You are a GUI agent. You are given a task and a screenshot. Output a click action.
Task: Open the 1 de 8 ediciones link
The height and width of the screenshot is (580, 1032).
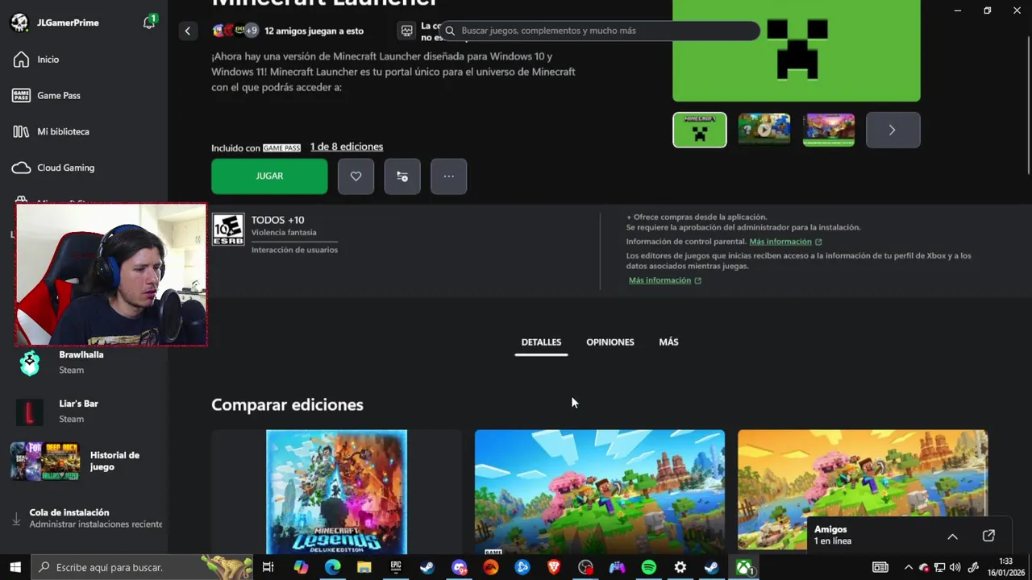click(347, 147)
